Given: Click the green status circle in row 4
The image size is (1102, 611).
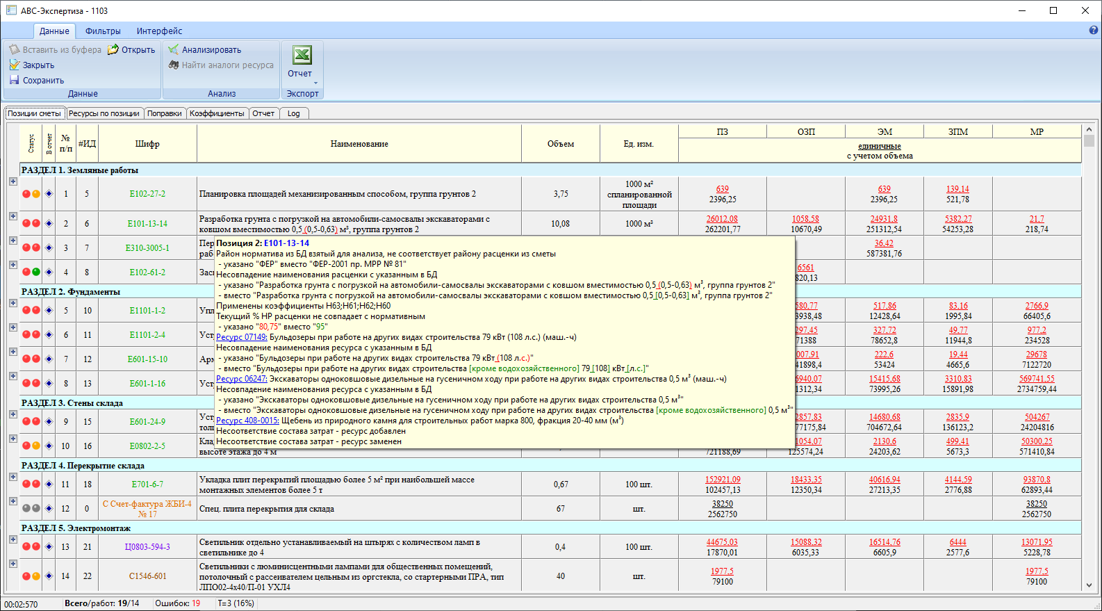Looking at the screenshot, I should pyautogui.click(x=36, y=272).
